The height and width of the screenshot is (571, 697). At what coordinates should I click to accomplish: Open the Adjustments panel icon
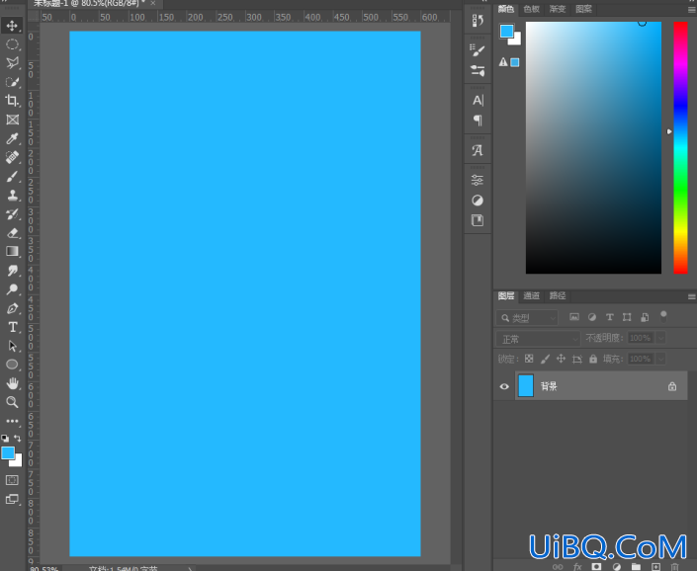(478, 201)
